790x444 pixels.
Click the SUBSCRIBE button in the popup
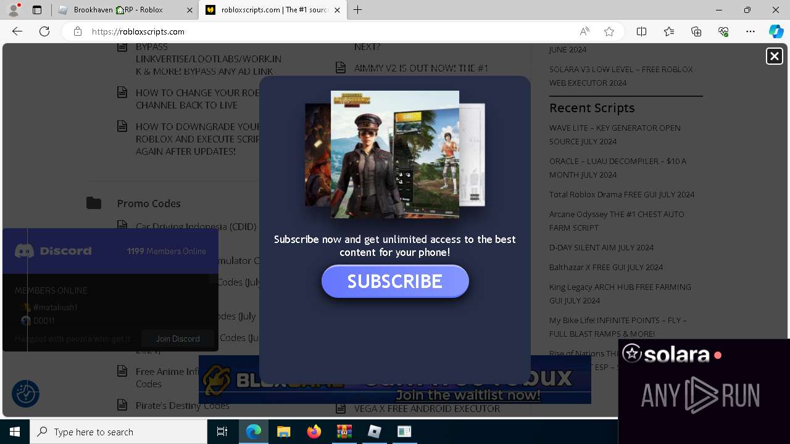(395, 281)
